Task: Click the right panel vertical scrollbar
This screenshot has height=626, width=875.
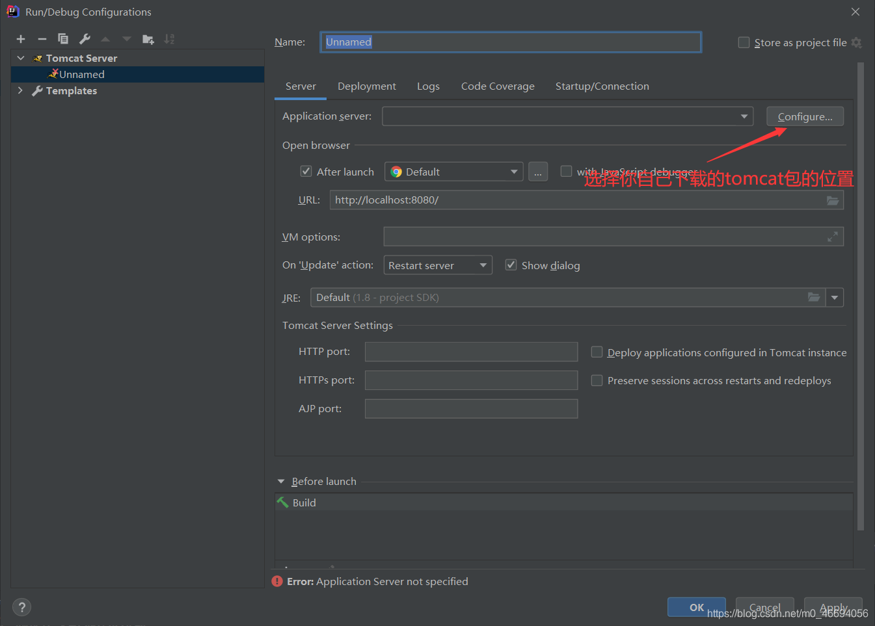Action: tap(861, 296)
